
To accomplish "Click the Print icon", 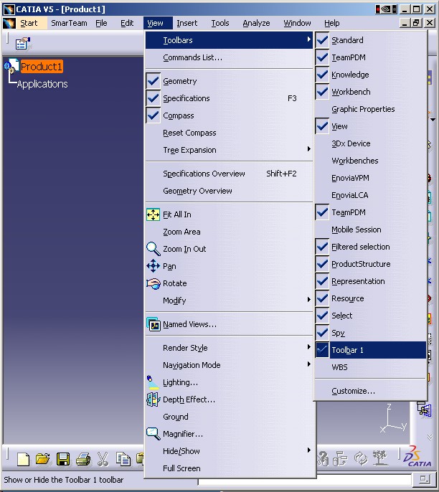I will (83, 459).
